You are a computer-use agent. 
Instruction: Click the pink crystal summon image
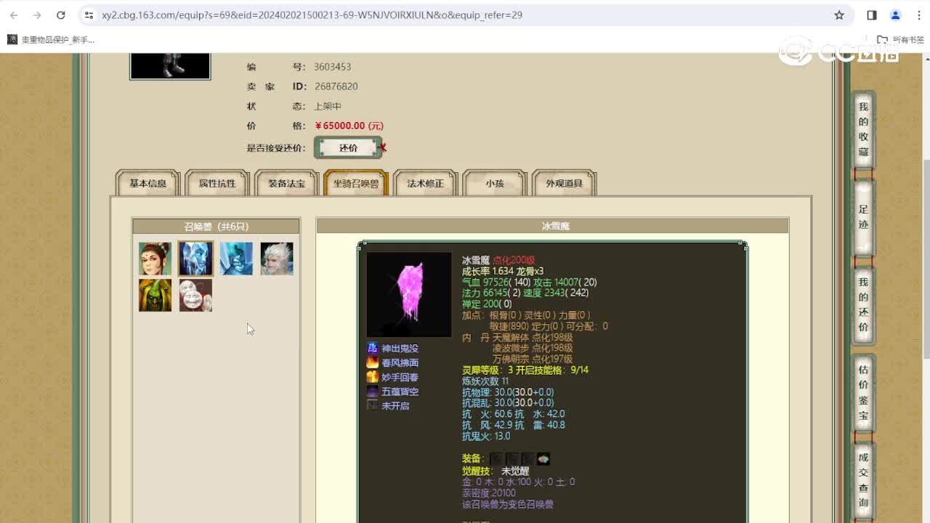[409, 294]
